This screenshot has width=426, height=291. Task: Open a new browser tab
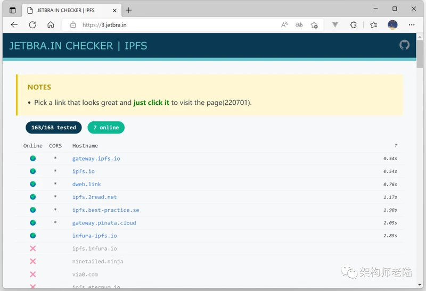pyautogui.click(x=129, y=10)
